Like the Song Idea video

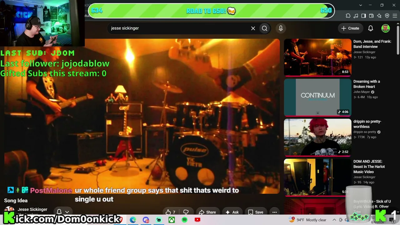tap(170, 212)
